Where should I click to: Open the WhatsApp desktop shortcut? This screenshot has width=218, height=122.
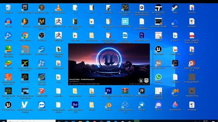tap(158, 77)
